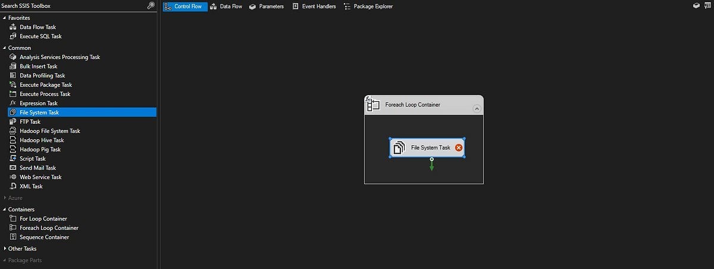The height and width of the screenshot is (269, 714).
Task: Click the Foreach Loop Container icon on canvas
Action: tap(372, 104)
